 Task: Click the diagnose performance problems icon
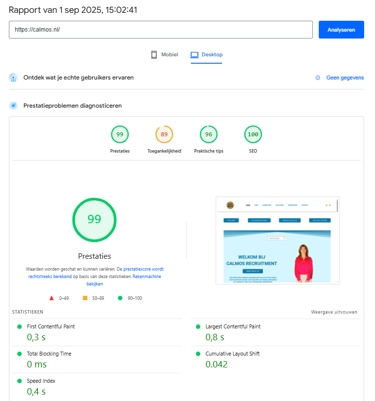point(13,106)
